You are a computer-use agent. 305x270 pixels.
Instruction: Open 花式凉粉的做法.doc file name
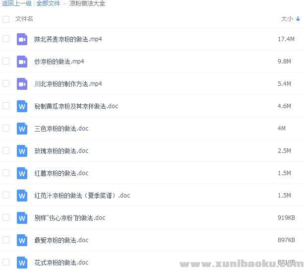(61, 263)
